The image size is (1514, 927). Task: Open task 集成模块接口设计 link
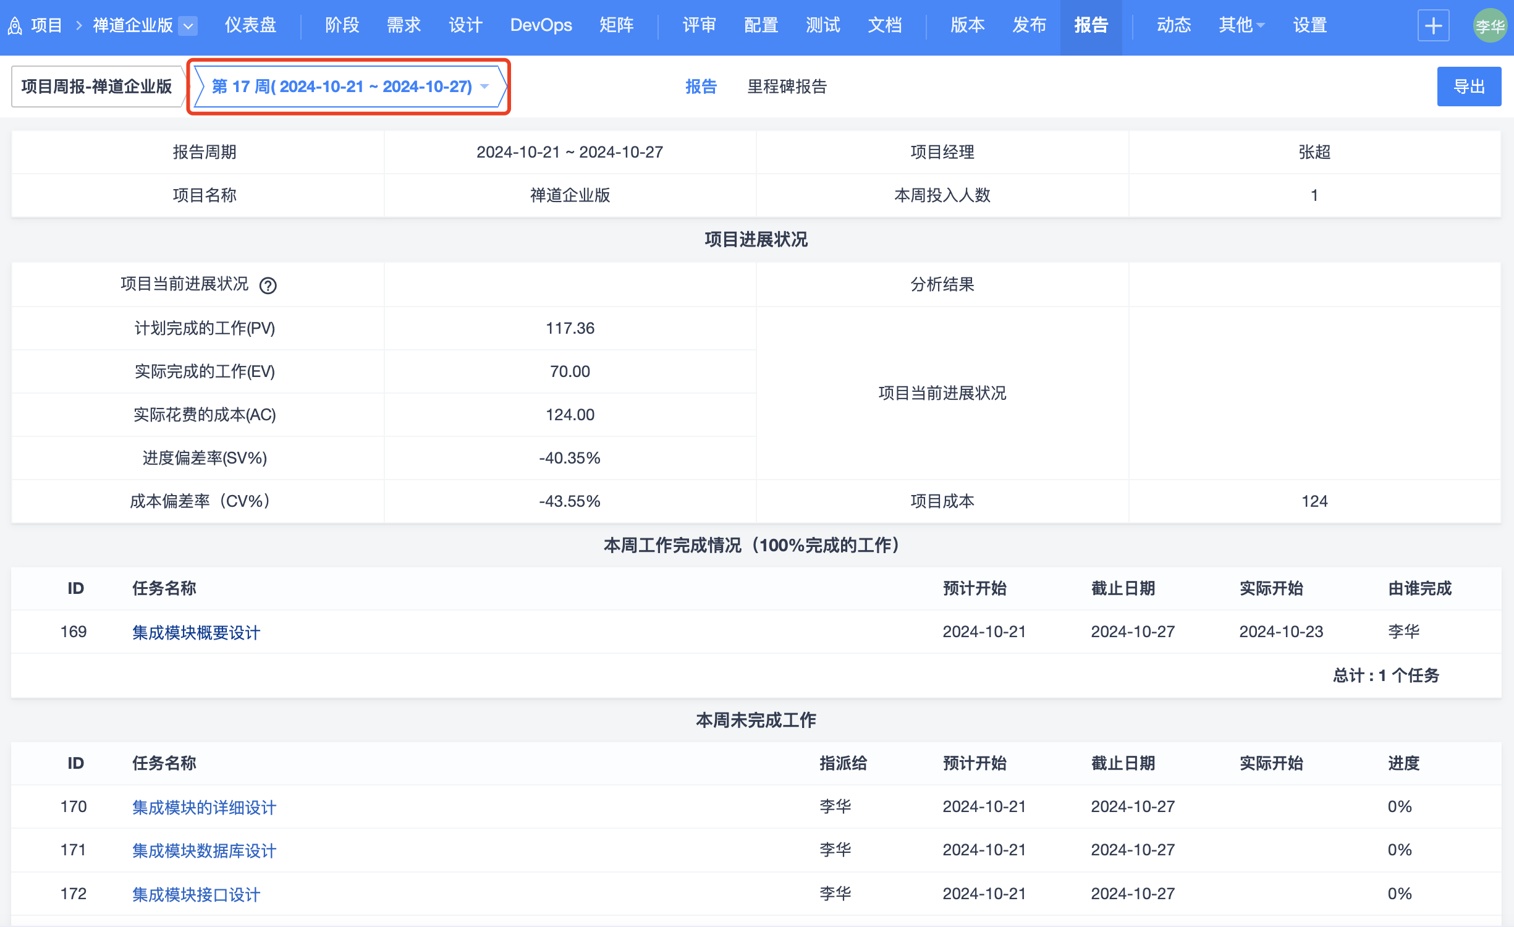[196, 894]
